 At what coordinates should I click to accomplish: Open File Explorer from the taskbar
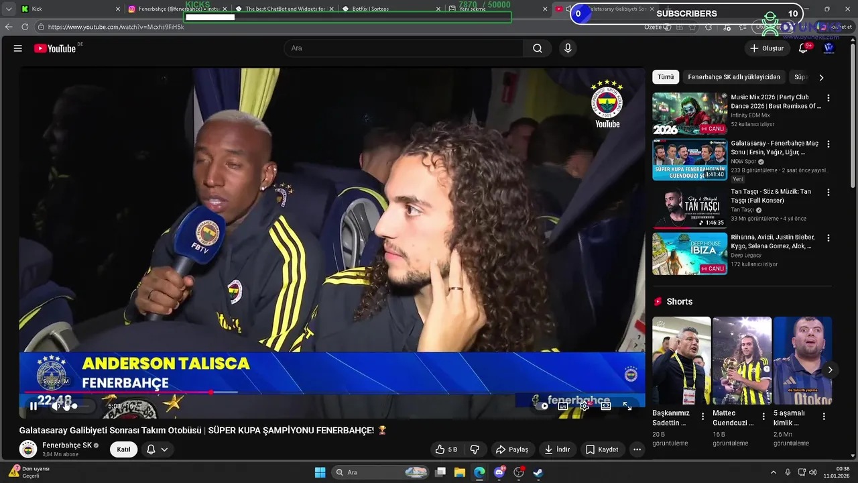coord(460,472)
